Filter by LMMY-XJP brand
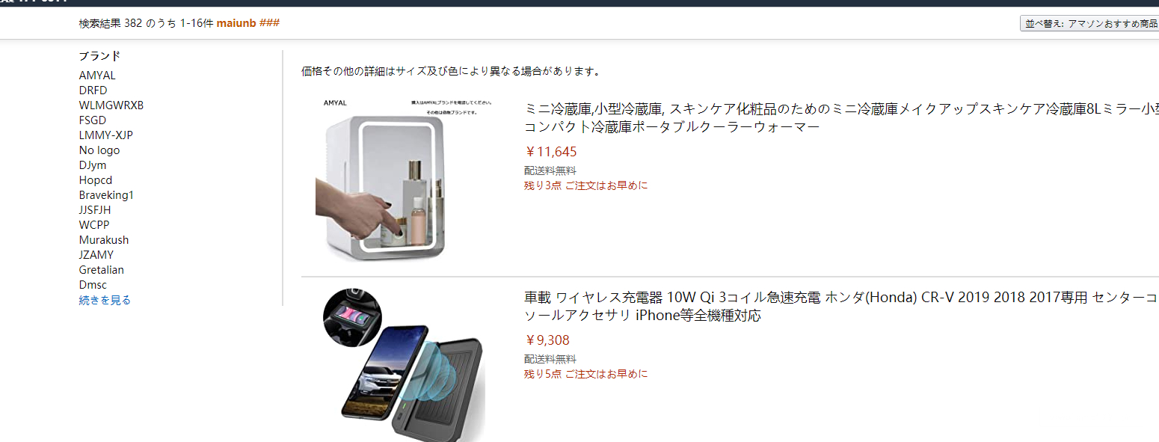 [x=106, y=135]
